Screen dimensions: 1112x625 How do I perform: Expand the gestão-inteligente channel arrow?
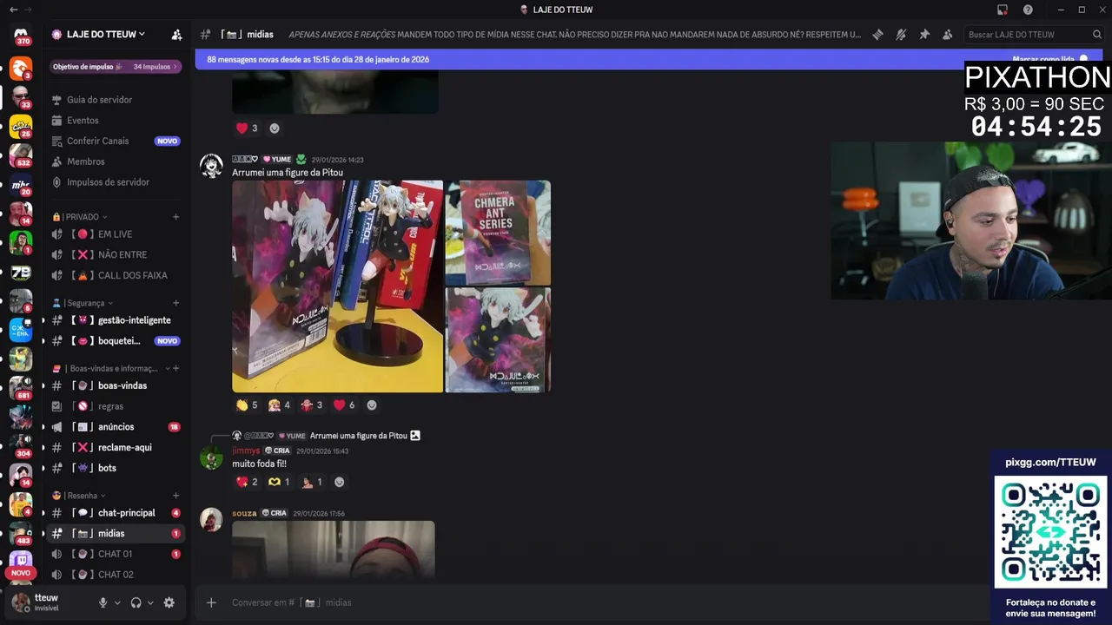click(x=43, y=320)
